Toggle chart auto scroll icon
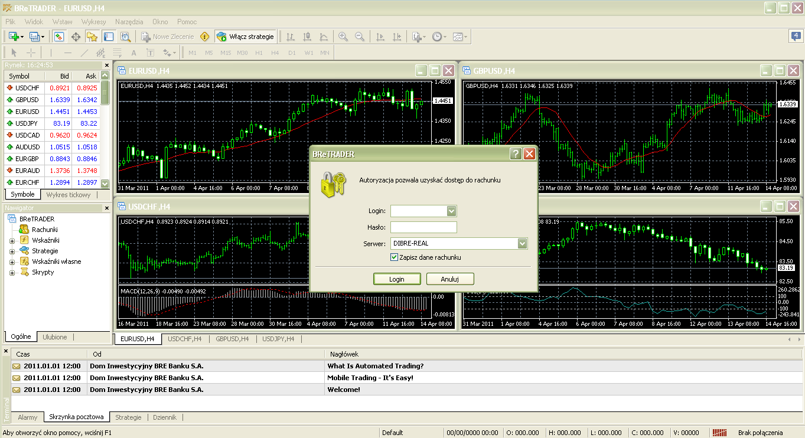The width and height of the screenshot is (805, 438). (x=381, y=37)
